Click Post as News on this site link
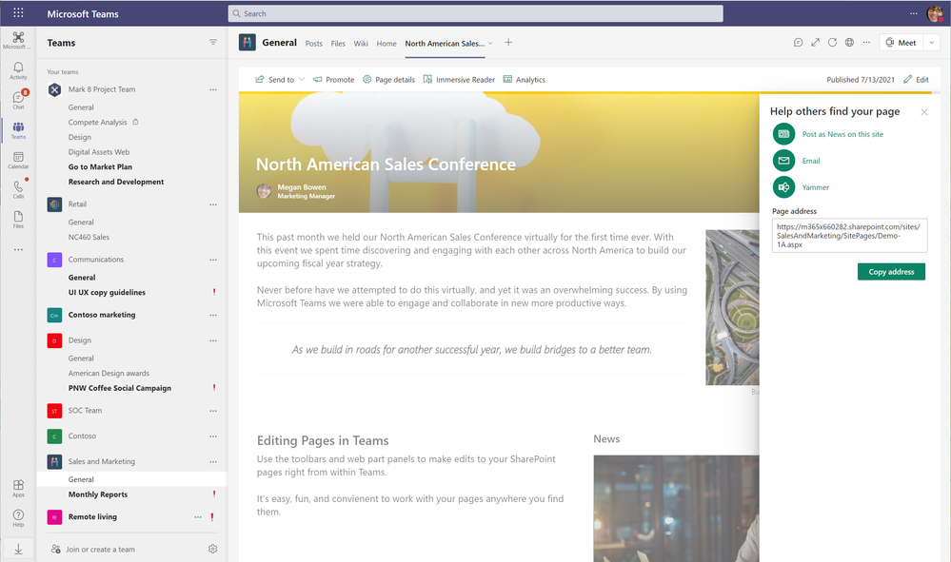Viewport: 951px width, 562px height. point(842,134)
